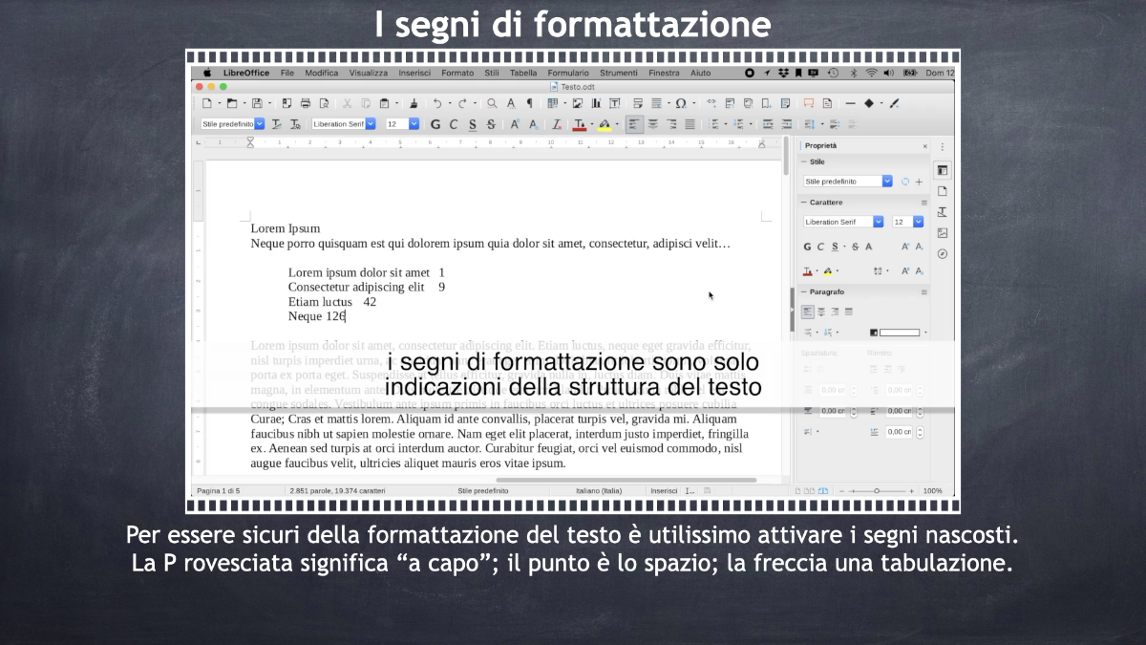Screen dimensions: 1146x645
Task: Click Wi-Fi icon in macOS menu bar
Action: (x=871, y=73)
